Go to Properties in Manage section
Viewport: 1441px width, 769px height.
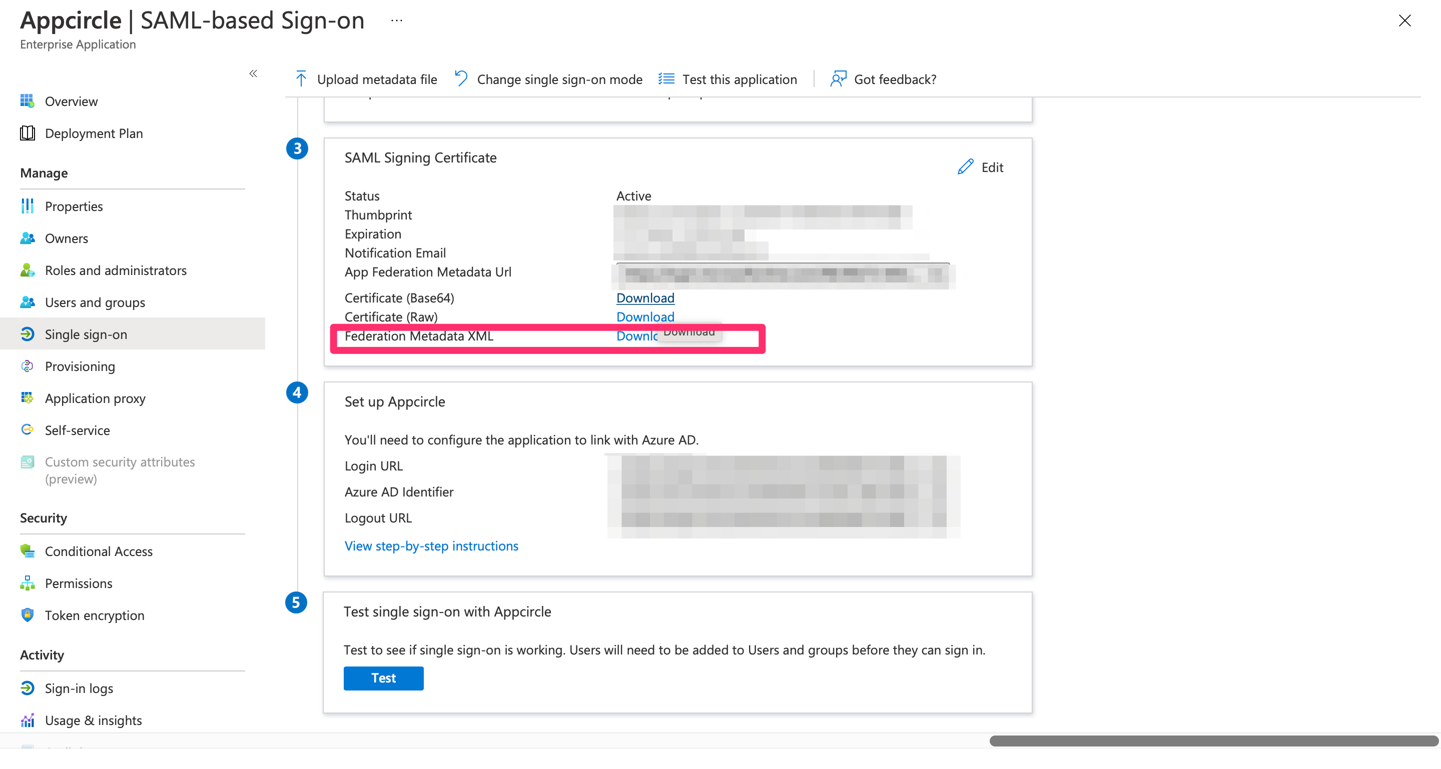click(74, 206)
